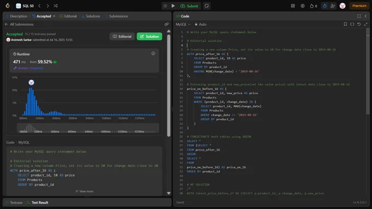Close the Accepted tab

click(x=54, y=16)
